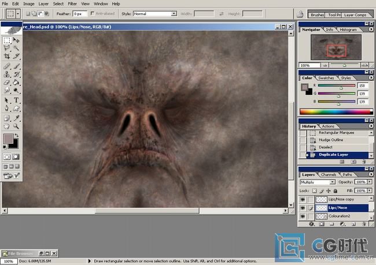Open the Layers panel flyout menu

371,174
